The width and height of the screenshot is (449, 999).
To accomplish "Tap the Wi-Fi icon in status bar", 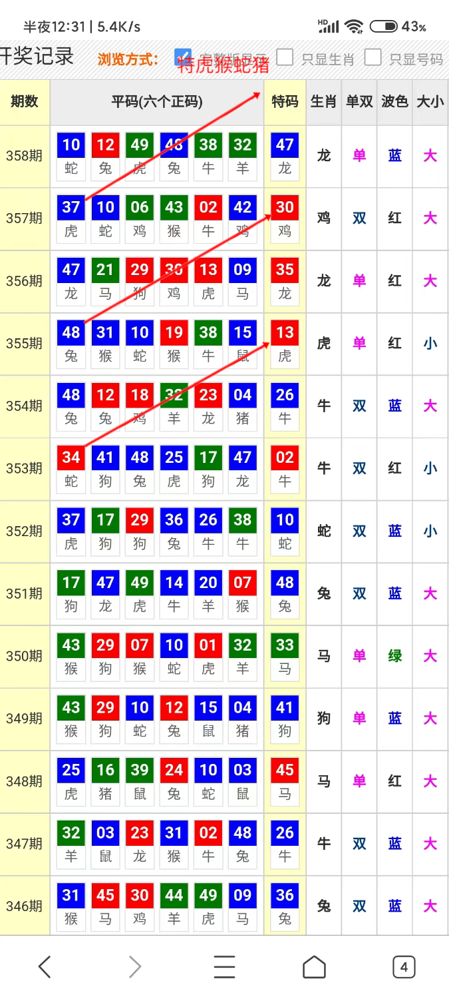I will click(x=353, y=27).
